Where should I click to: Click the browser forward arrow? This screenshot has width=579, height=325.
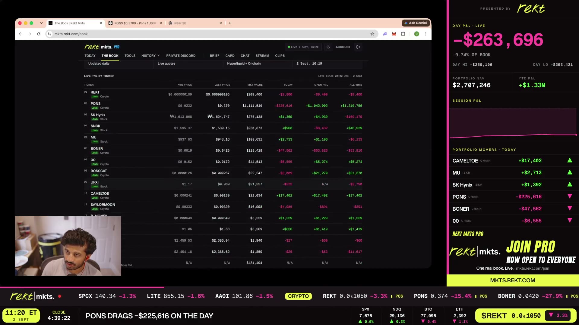[x=30, y=34]
